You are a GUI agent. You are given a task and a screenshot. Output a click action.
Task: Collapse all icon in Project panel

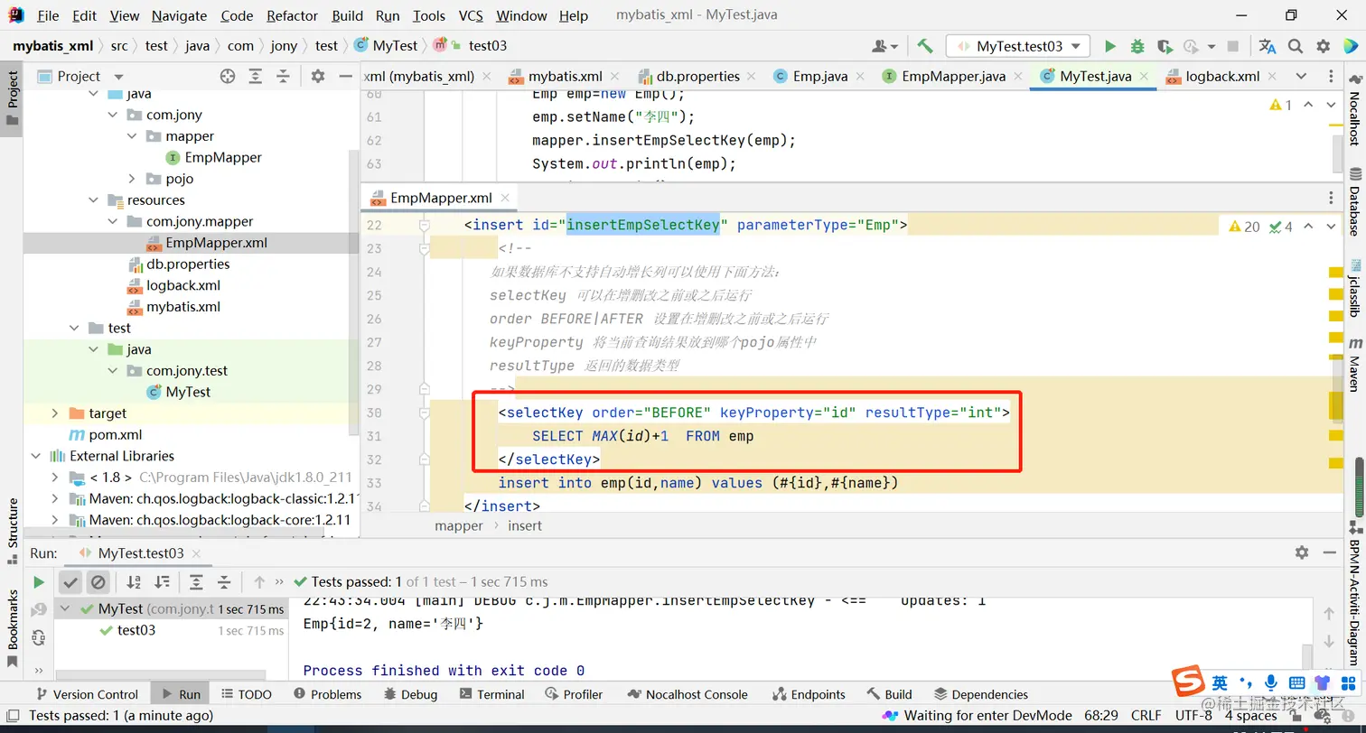click(x=284, y=76)
